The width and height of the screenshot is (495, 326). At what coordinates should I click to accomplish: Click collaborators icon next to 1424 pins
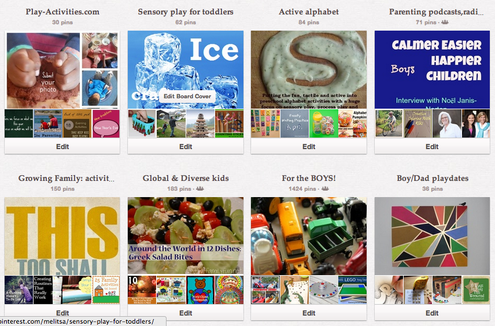[325, 188]
